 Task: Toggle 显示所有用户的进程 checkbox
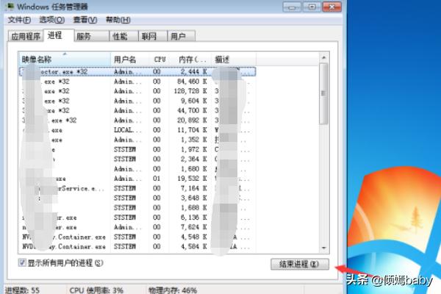[22, 263]
